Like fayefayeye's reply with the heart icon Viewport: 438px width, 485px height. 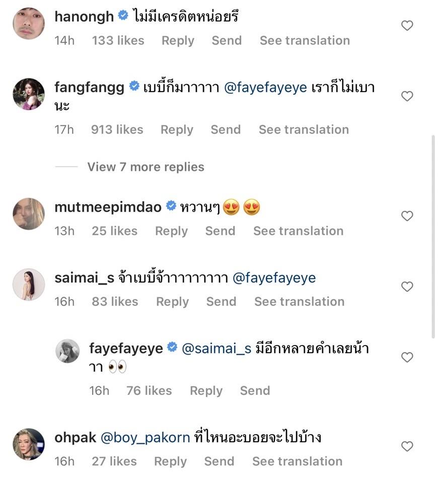407,358
